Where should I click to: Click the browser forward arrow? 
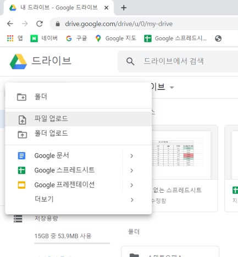[25, 24]
